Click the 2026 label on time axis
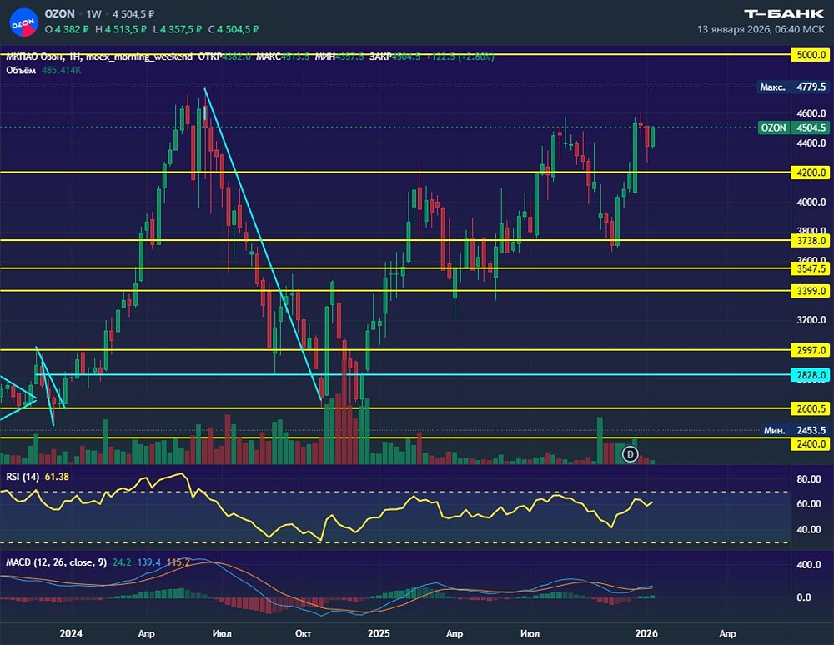This screenshot has height=645, width=834. (646, 633)
